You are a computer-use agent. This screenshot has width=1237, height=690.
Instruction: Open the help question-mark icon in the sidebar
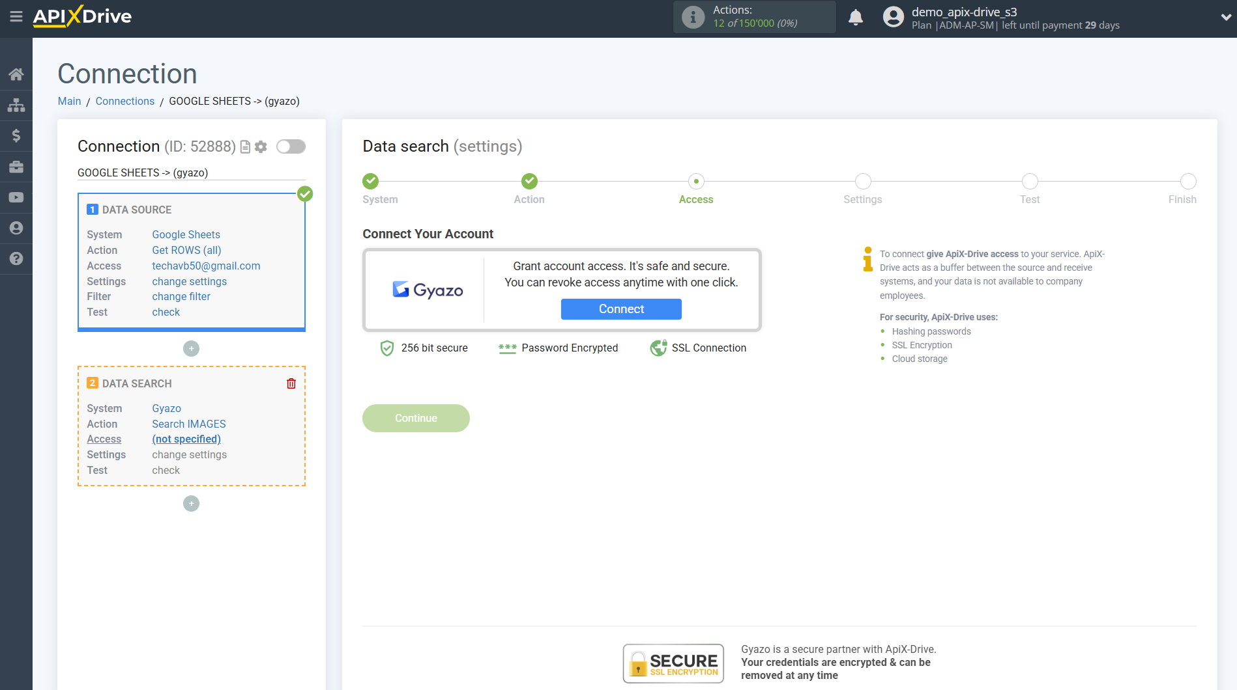pos(16,258)
